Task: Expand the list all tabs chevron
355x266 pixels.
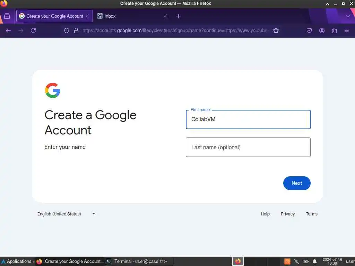Action: pos(348,16)
